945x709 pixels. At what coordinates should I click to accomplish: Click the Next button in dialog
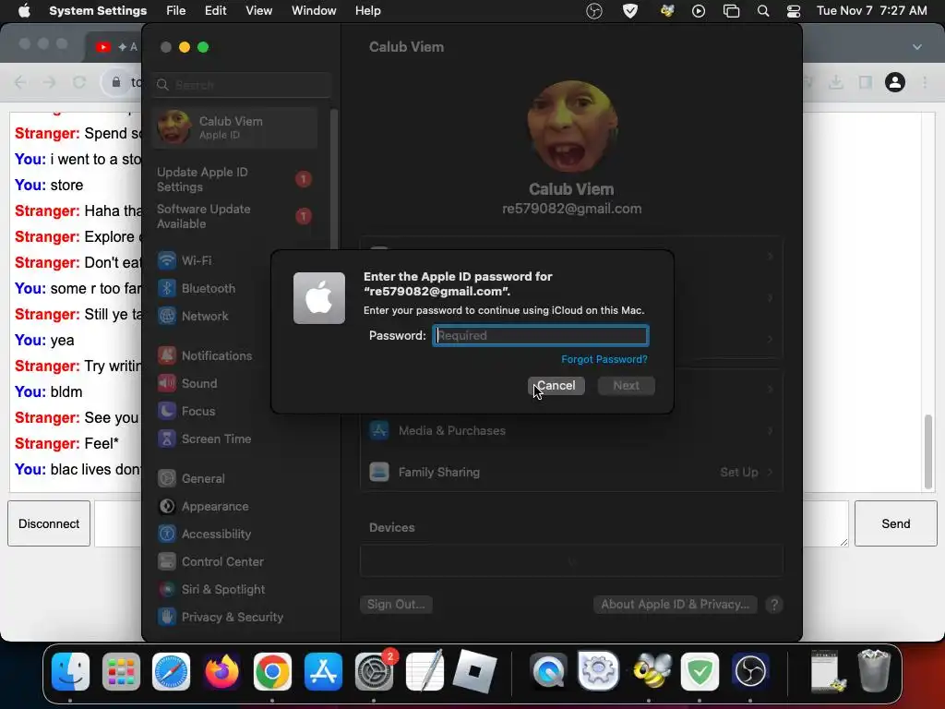click(627, 386)
